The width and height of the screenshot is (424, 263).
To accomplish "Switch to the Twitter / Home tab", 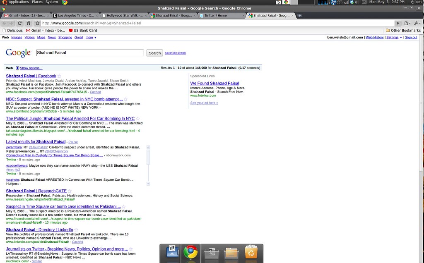I will (x=222, y=16).
